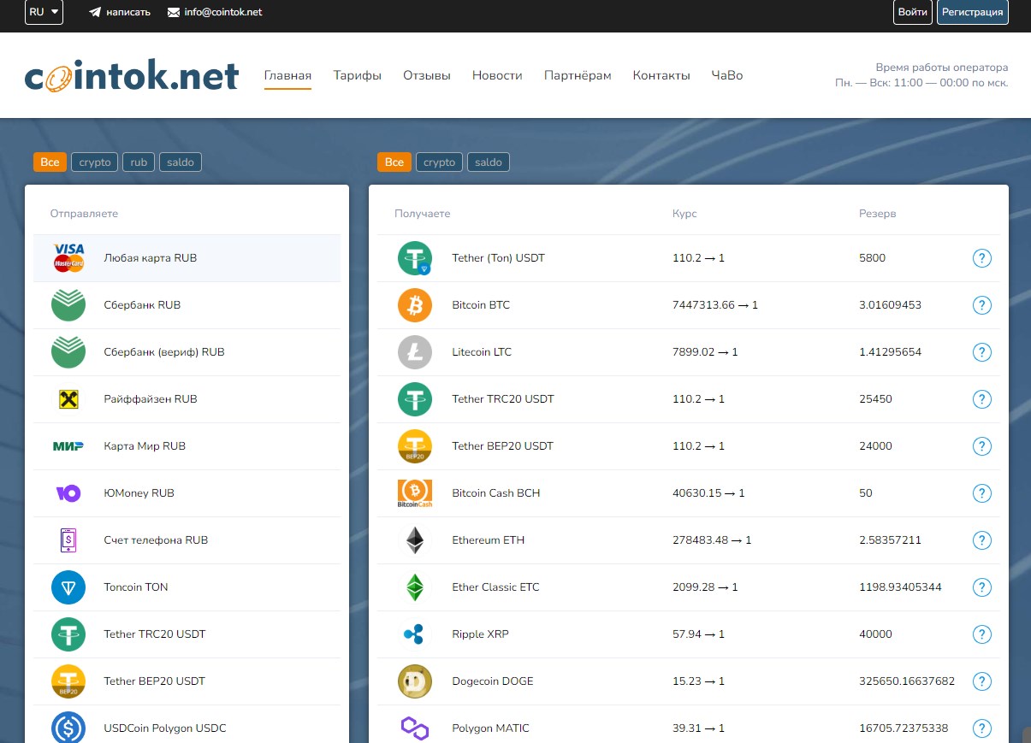Select the Bitcoin BTC currency icon
1031x743 pixels.
[415, 304]
